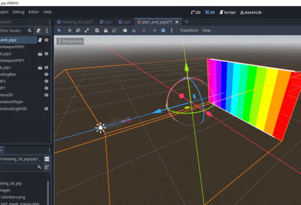301x205 pixels.
Task: Add a new scene tab with plus
Action: coord(187,22)
